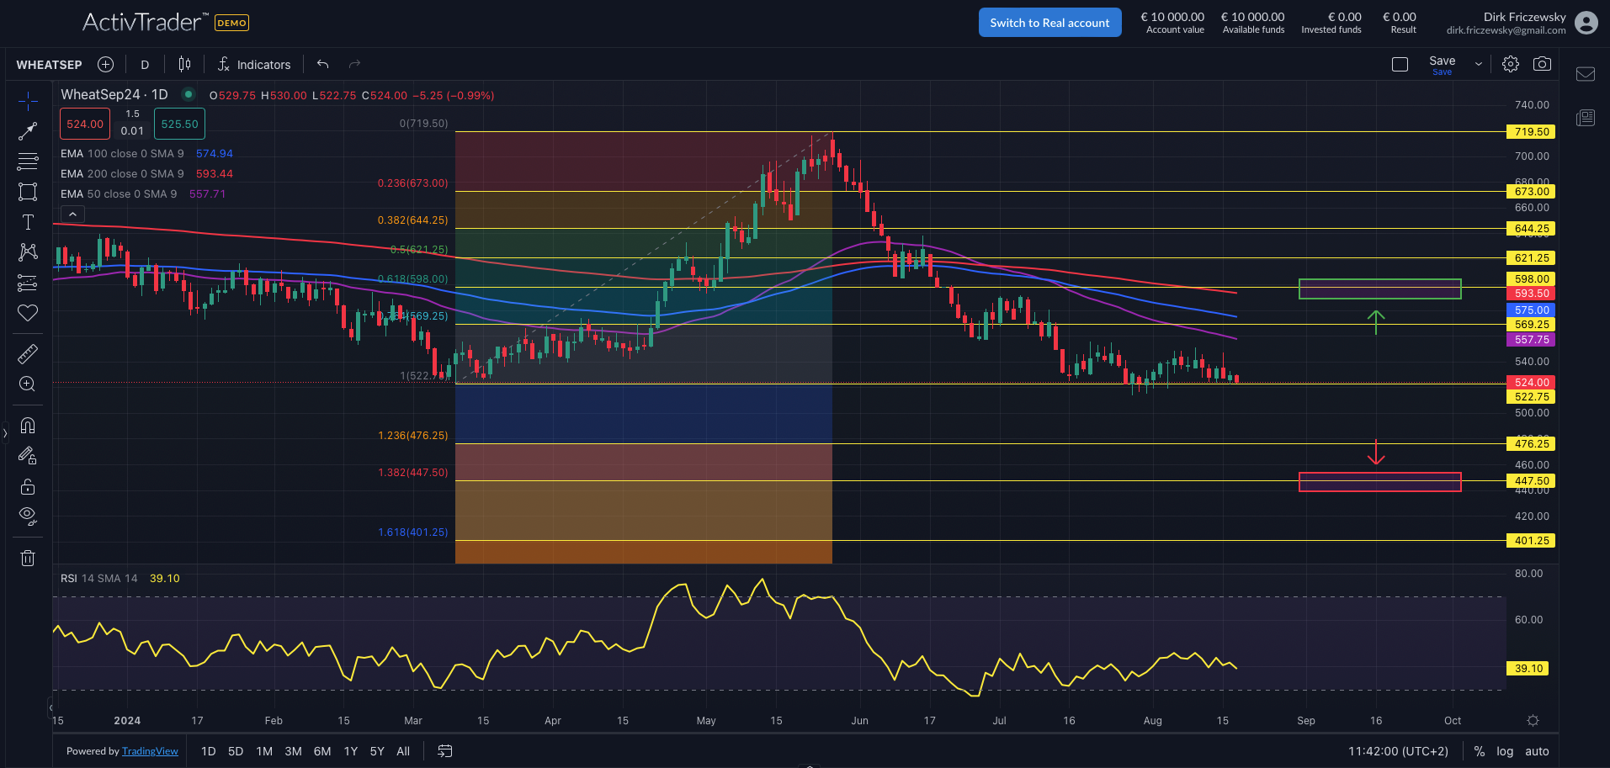The image size is (1610, 768).
Task: Activate the zoom-in magnifier tool
Action: click(x=28, y=384)
